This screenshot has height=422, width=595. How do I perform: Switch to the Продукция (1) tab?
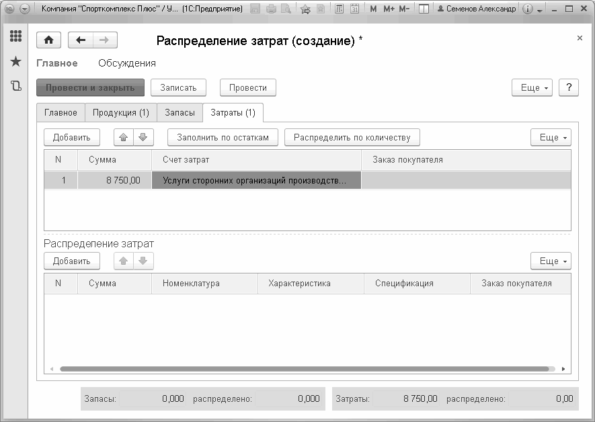pyautogui.click(x=120, y=113)
